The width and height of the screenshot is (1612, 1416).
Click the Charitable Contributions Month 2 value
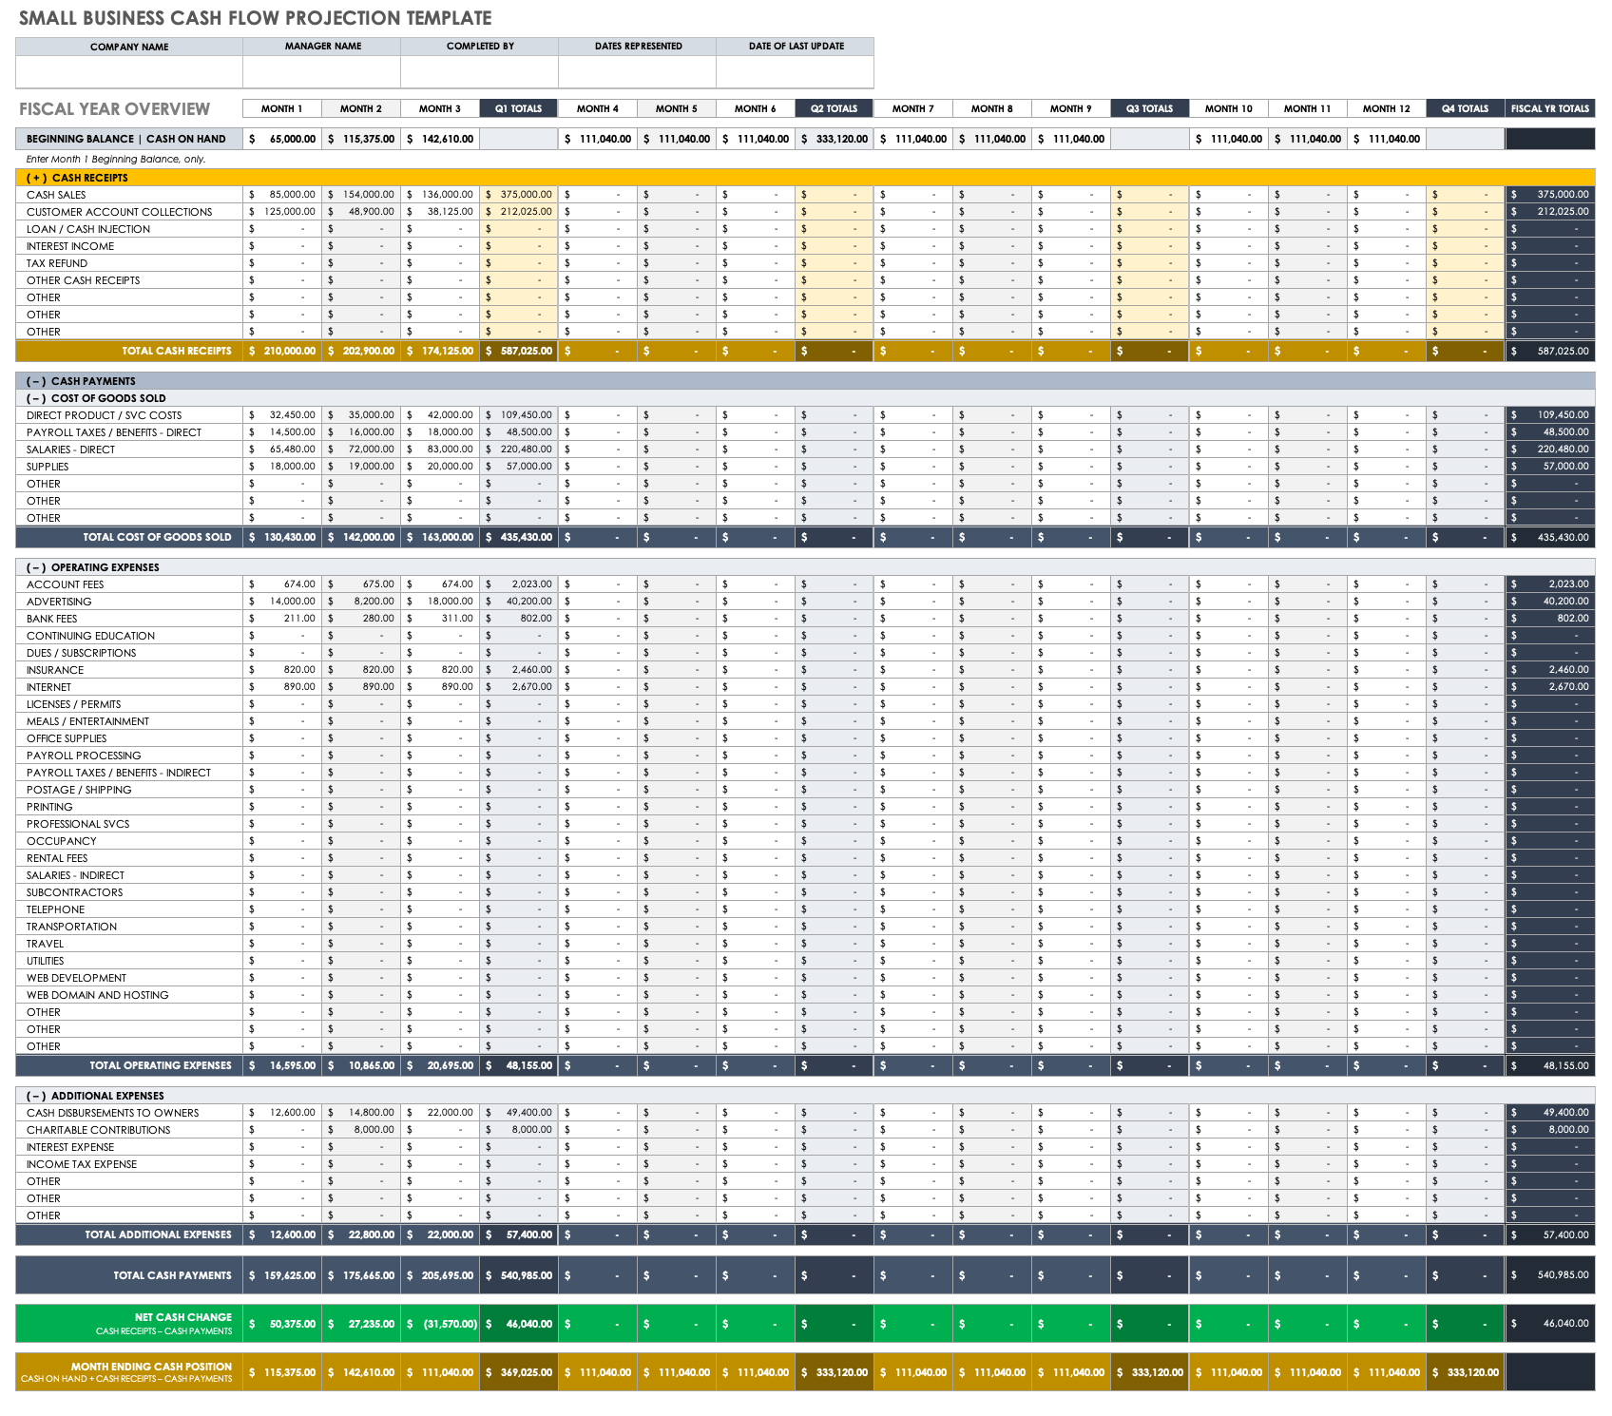tap(361, 1129)
